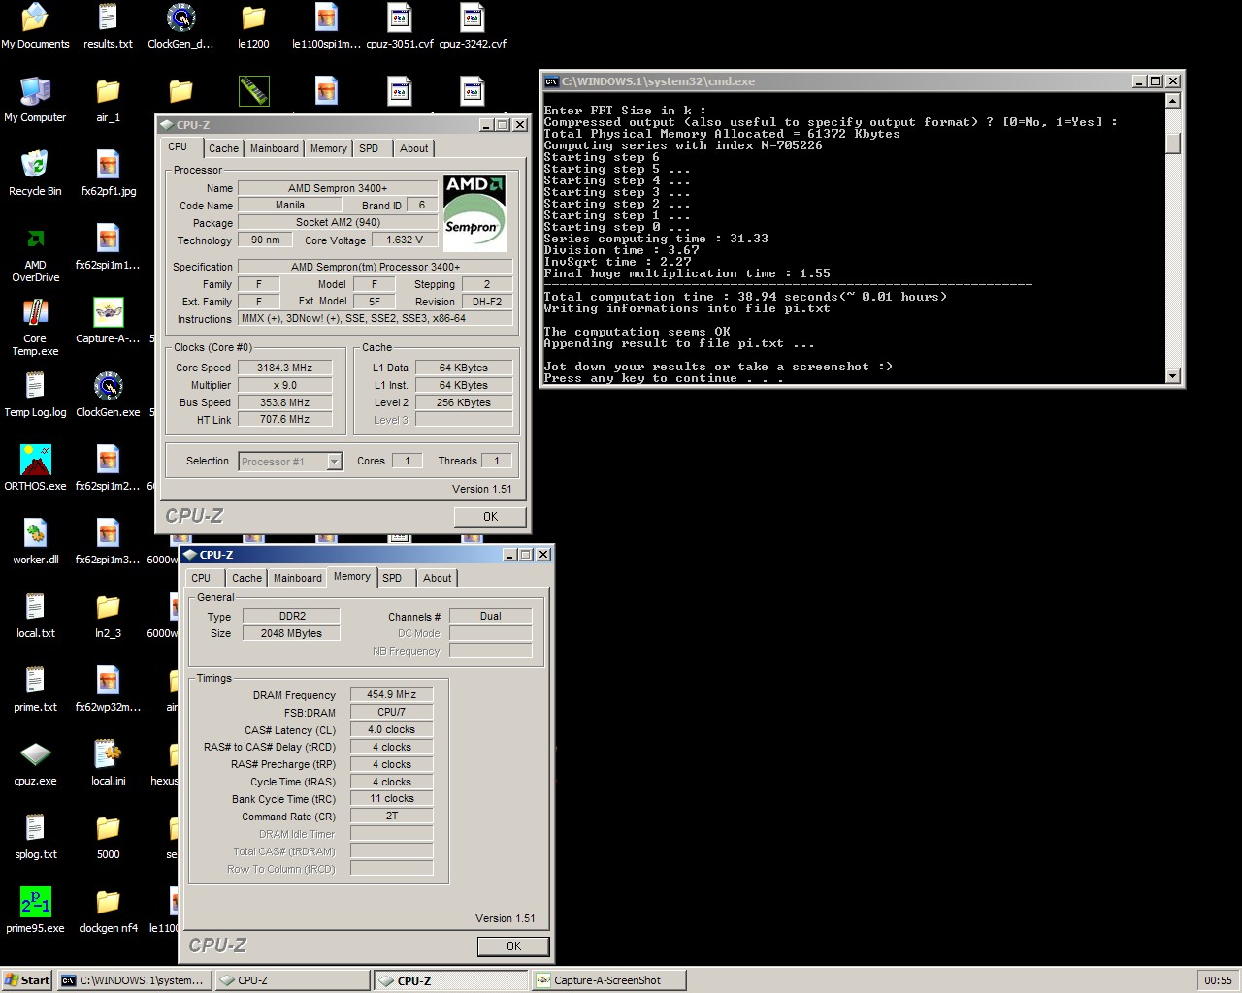The height and width of the screenshot is (993, 1242).
Task: Open results.txt file icon
Action: pyautogui.click(x=108, y=26)
